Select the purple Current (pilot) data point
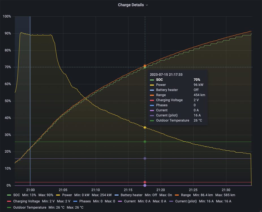The width and height of the screenshot is (262, 212). click(x=145, y=158)
